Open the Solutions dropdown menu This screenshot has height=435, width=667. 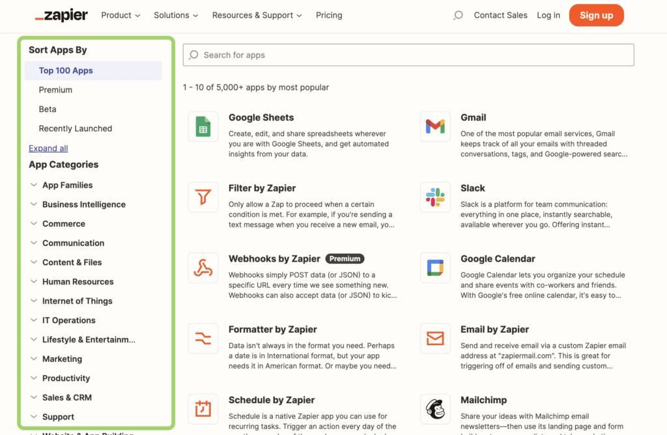pos(176,16)
